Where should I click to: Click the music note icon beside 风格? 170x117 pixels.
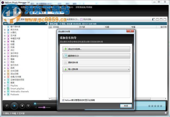tap(8, 47)
